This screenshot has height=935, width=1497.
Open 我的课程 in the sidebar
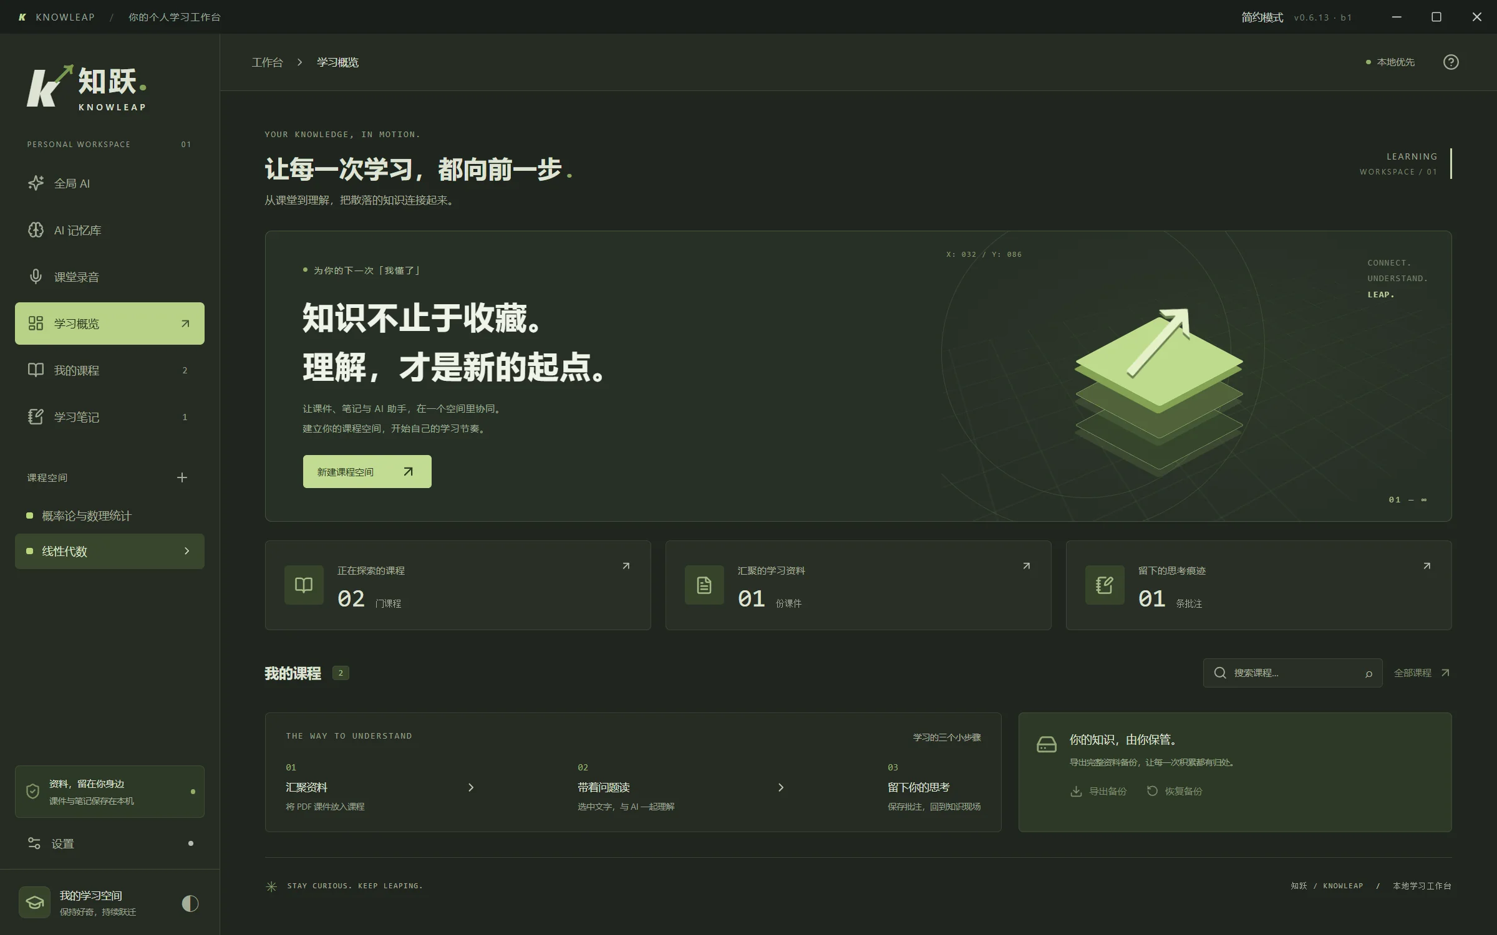[x=110, y=370]
